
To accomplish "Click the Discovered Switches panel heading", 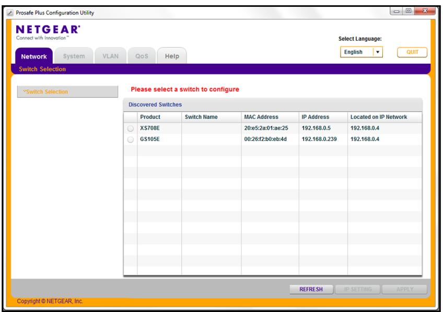I will tap(155, 105).
